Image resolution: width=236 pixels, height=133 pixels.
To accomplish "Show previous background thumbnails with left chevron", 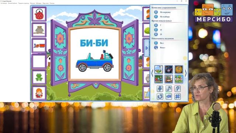I will (x=152, y=74).
